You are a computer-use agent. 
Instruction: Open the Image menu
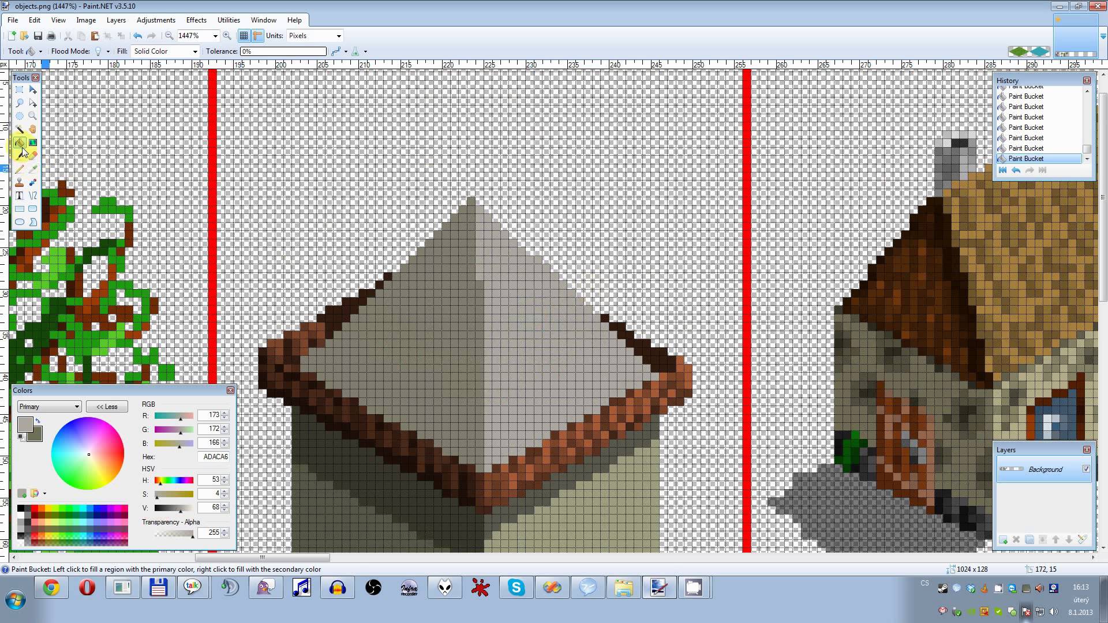[x=85, y=20]
